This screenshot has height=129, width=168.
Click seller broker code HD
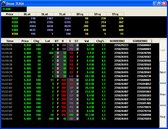click(x=71, y=119)
